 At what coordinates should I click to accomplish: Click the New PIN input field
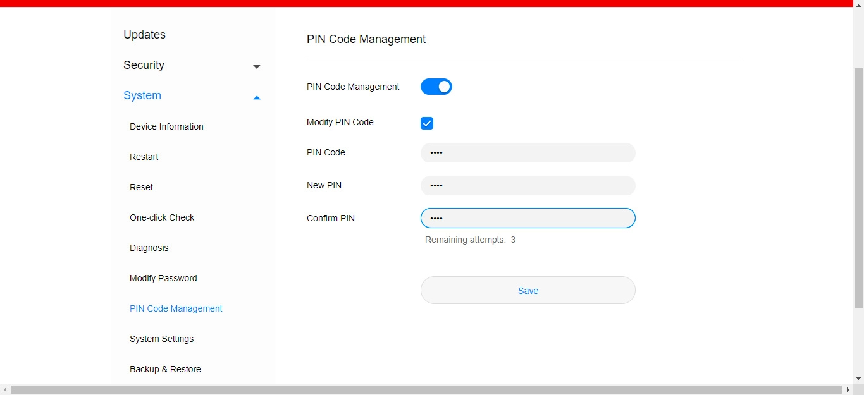[528, 185]
